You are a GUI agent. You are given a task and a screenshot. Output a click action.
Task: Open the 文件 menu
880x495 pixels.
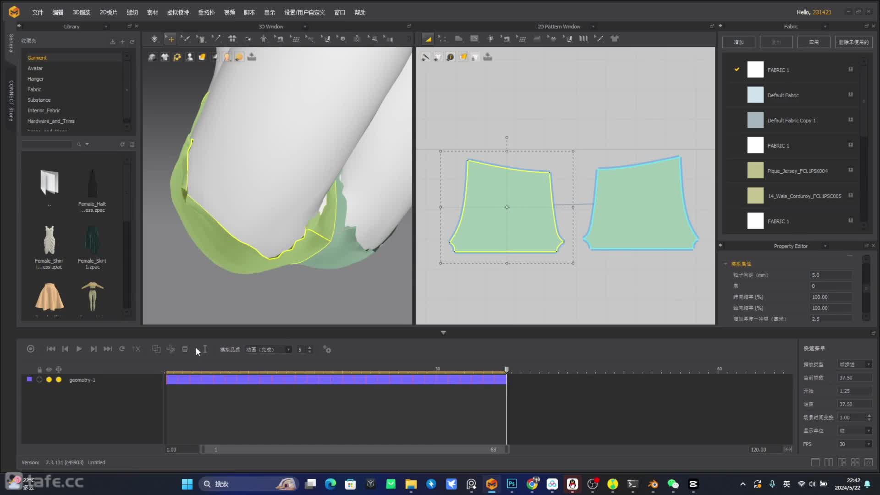tap(38, 12)
